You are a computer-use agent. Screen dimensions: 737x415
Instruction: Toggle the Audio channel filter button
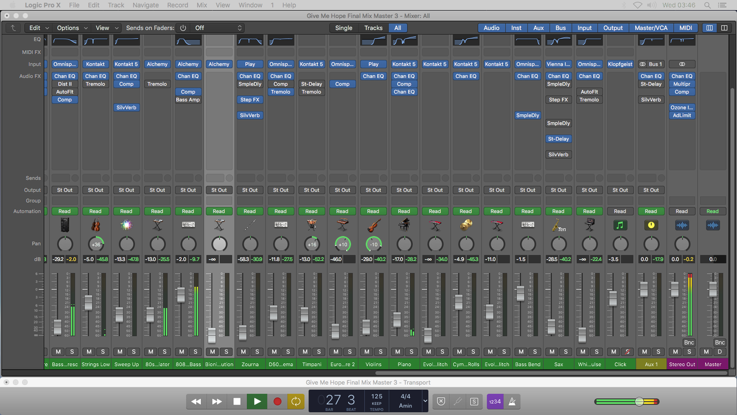coord(492,28)
